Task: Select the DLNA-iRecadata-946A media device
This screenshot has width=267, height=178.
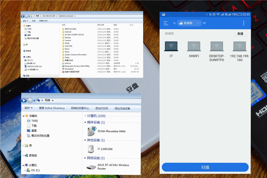Action: 107,131
